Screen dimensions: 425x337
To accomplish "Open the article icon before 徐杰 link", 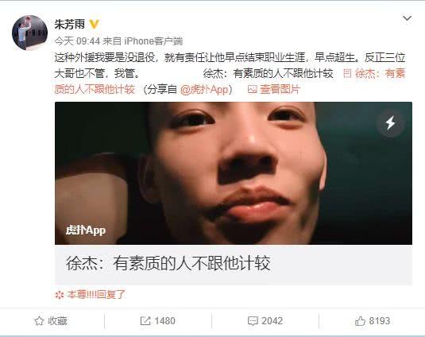I will (347, 73).
